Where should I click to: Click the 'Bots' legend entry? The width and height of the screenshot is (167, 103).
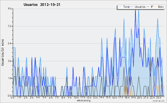tap(161, 7)
